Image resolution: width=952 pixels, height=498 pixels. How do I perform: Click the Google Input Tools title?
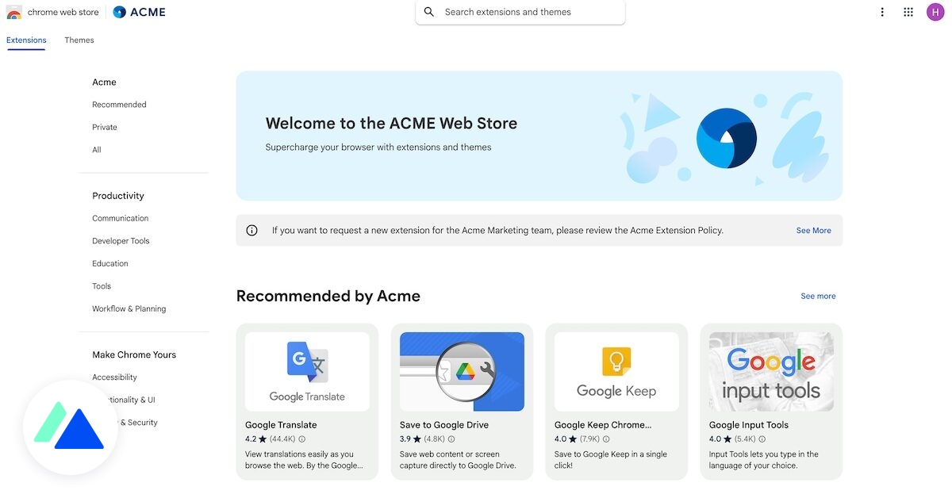coord(749,425)
